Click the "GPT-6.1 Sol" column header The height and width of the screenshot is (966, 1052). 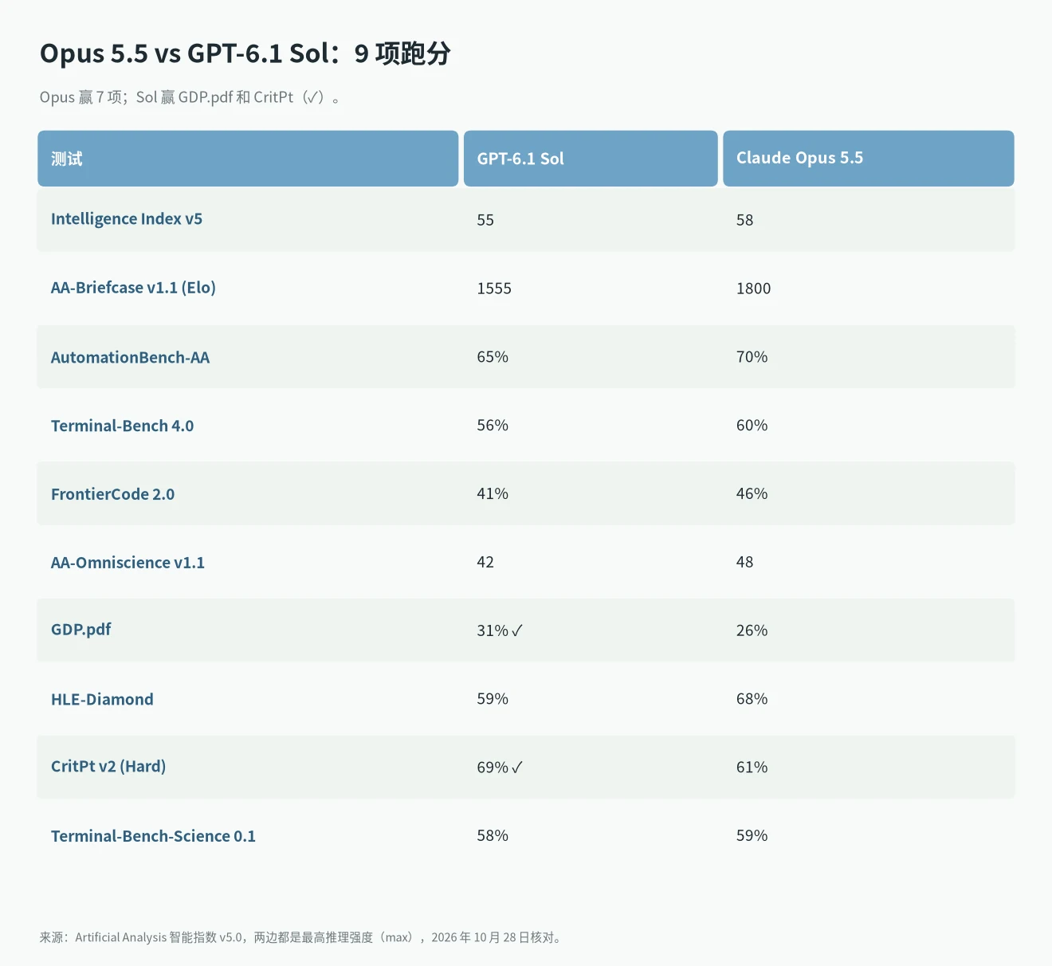[x=591, y=159]
